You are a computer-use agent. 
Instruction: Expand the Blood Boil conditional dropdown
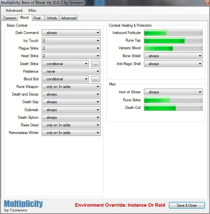65,79
